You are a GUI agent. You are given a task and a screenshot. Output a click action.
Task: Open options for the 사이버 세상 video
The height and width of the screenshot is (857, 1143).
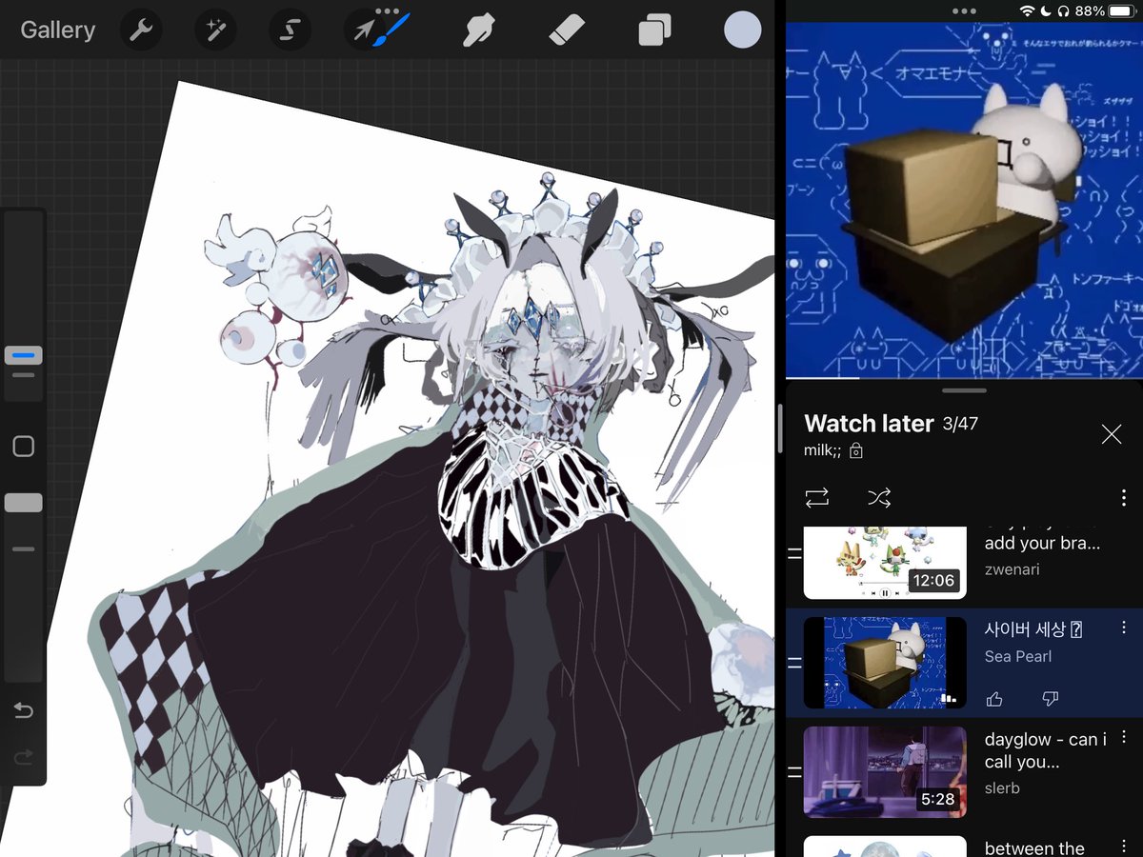click(x=1124, y=628)
